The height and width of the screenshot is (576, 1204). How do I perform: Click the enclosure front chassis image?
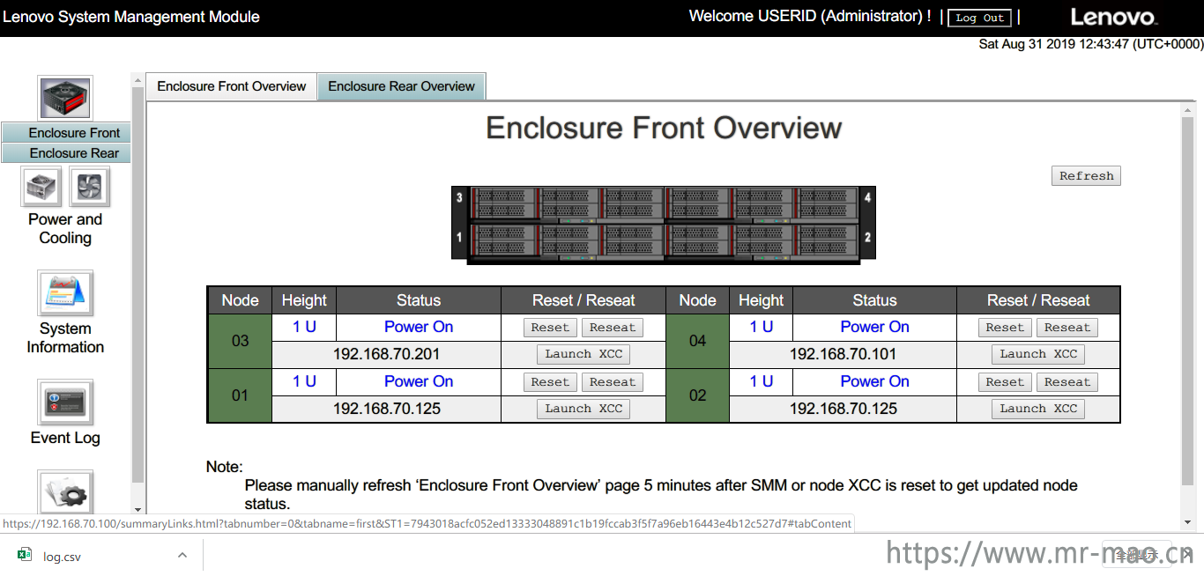[664, 224]
